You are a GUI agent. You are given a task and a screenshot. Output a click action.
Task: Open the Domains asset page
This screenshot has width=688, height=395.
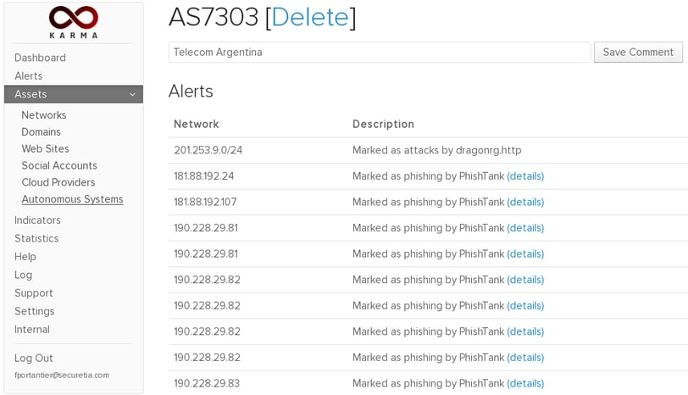click(42, 131)
